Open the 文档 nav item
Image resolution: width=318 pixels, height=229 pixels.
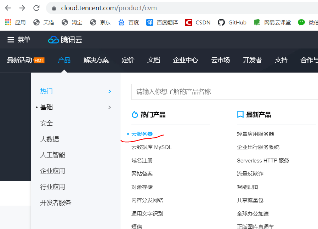[154, 60]
